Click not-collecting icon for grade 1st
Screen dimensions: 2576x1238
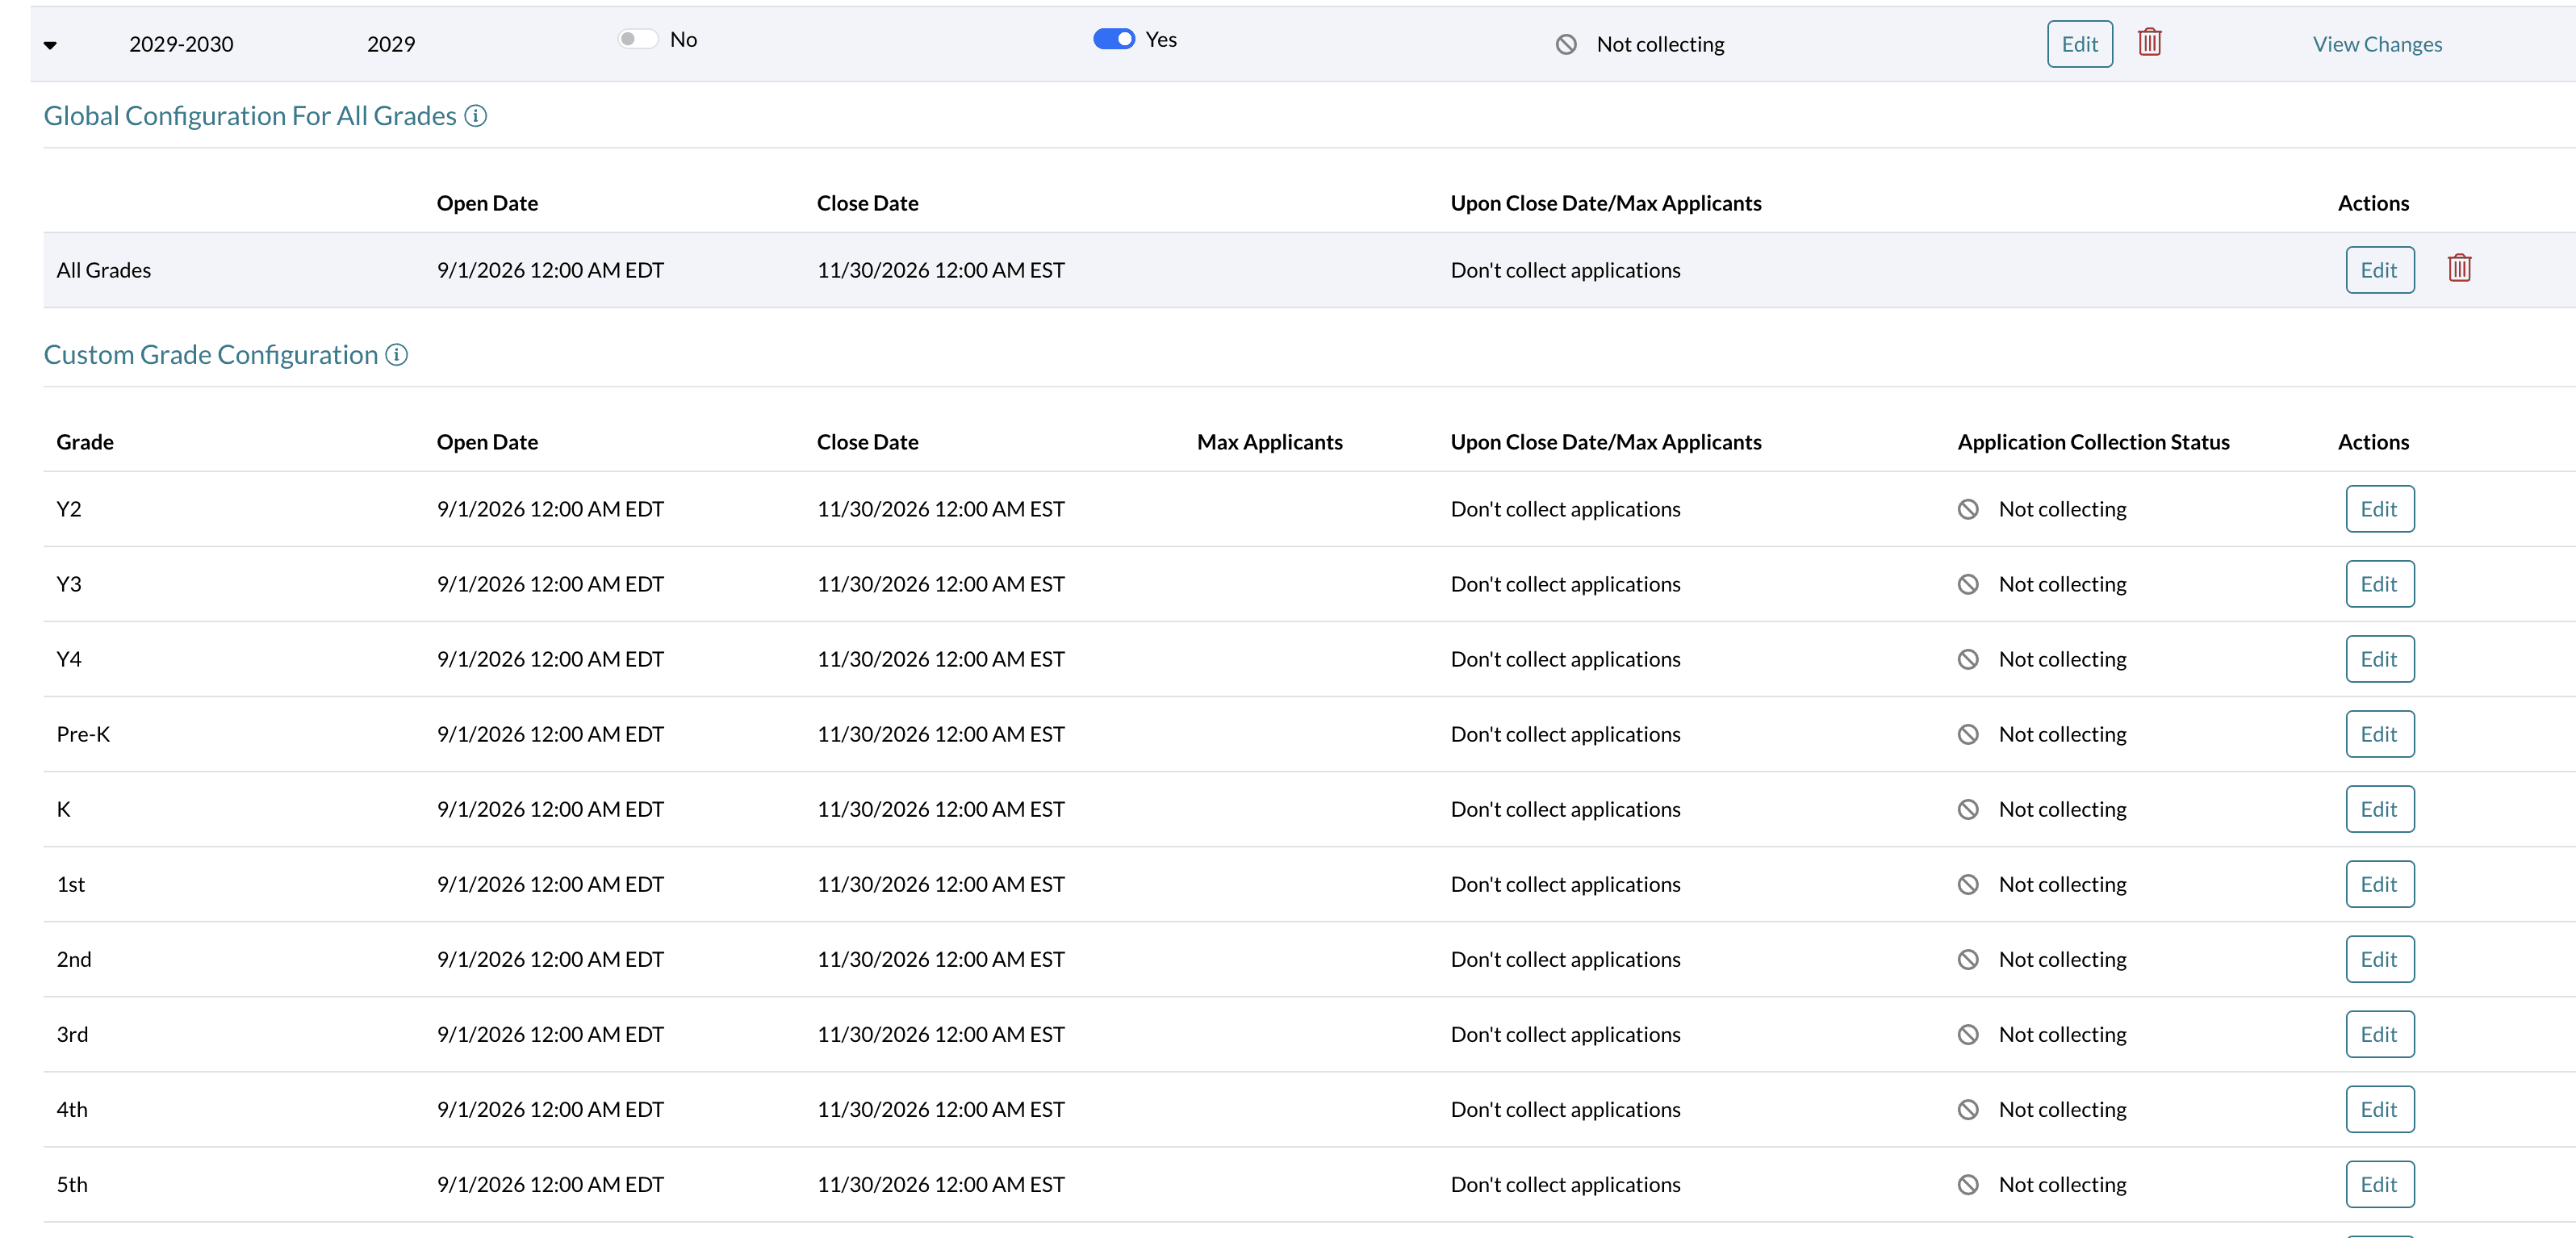click(1968, 884)
